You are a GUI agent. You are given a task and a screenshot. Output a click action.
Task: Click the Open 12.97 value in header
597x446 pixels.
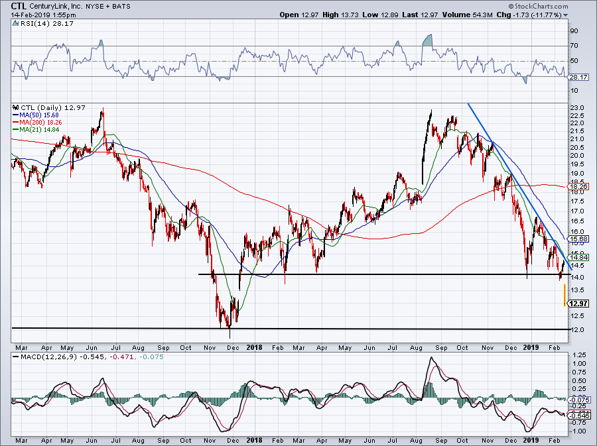pyautogui.click(x=299, y=15)
